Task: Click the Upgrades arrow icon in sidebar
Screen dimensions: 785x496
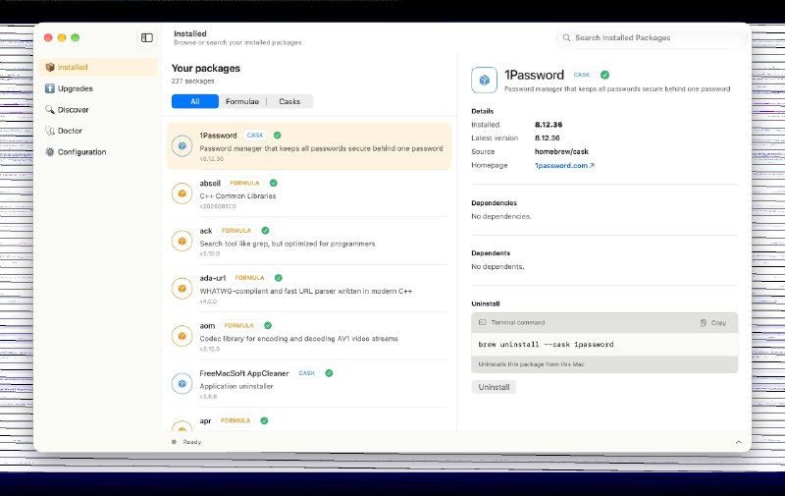Action: tap(50, 88)
